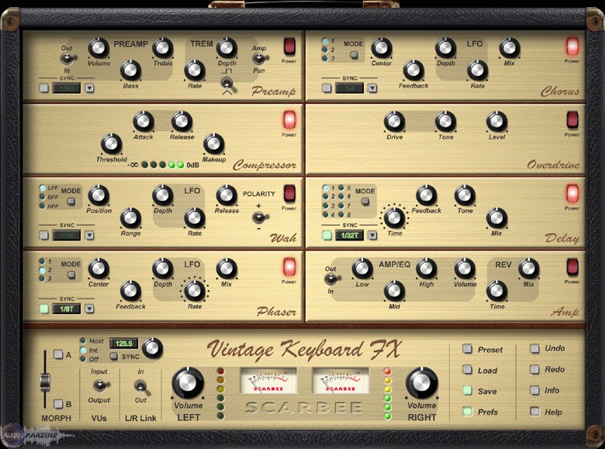Open the Wah sync value dropdown
The width and height of the screenshot is (605, 449).
pyautogui.click(x=89, y=235)
